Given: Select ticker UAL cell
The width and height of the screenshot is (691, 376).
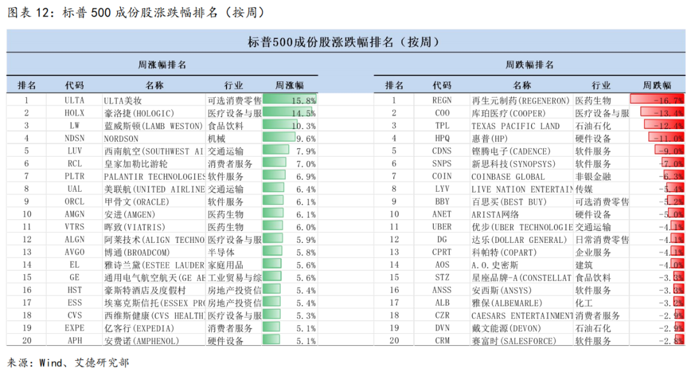Looking at the screenshot, I should 74,189.
